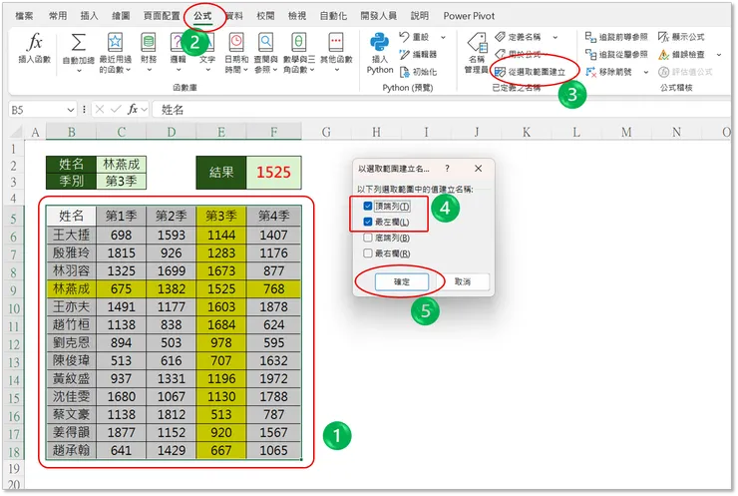Expand More Functions (其他函數) dropdown arrow
The image size is (738, 496).
pyautogui.click(x=336, y=70)
